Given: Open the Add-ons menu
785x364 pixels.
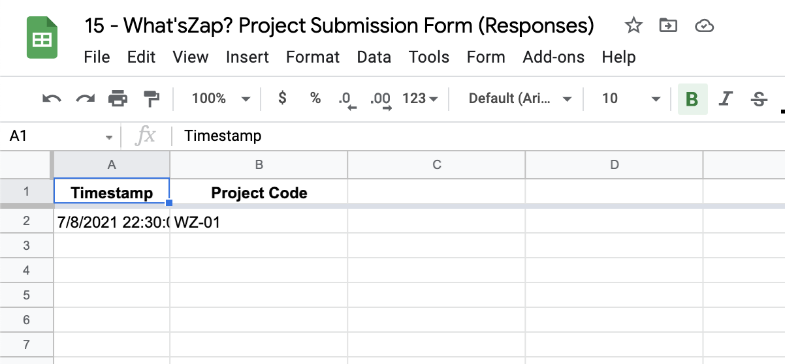Looking at the screenshot, I should [x=554, y=57].
